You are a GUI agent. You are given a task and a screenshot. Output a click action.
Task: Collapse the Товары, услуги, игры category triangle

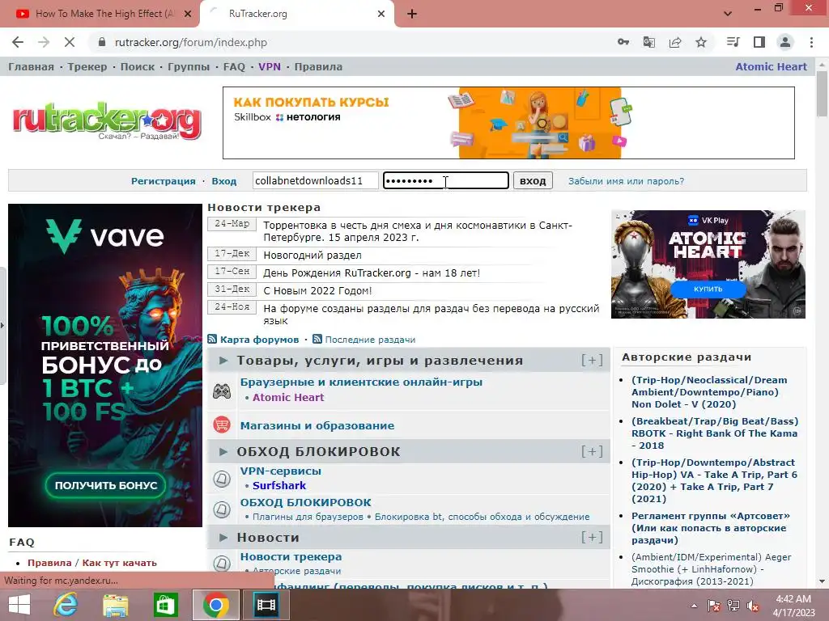point(223,361)
